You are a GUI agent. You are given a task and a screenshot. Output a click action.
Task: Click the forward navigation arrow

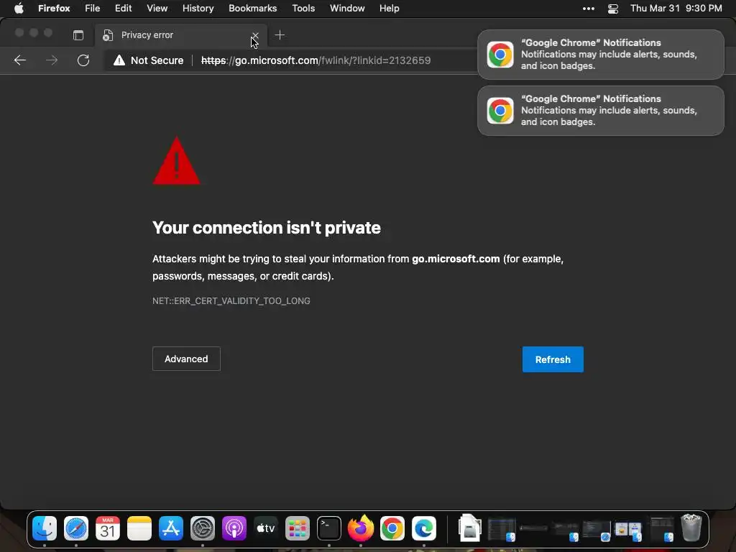(x=52, y=60)
